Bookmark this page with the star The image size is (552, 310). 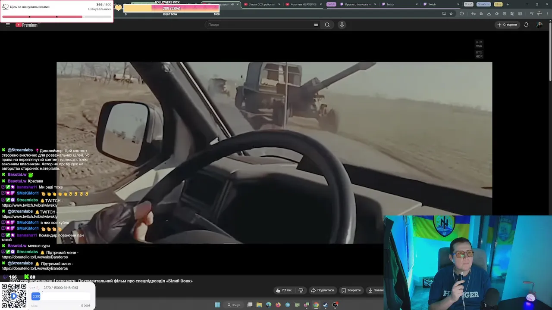pos(451,13)
